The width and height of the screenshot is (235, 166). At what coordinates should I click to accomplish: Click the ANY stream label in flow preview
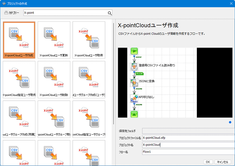click(139, 57)
